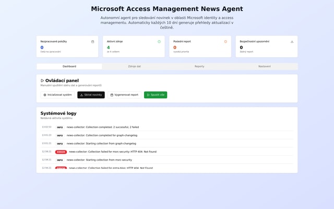Click the play icon beside Ovládací panel heading
334x209 pixels.
click(x=42, y=80)
